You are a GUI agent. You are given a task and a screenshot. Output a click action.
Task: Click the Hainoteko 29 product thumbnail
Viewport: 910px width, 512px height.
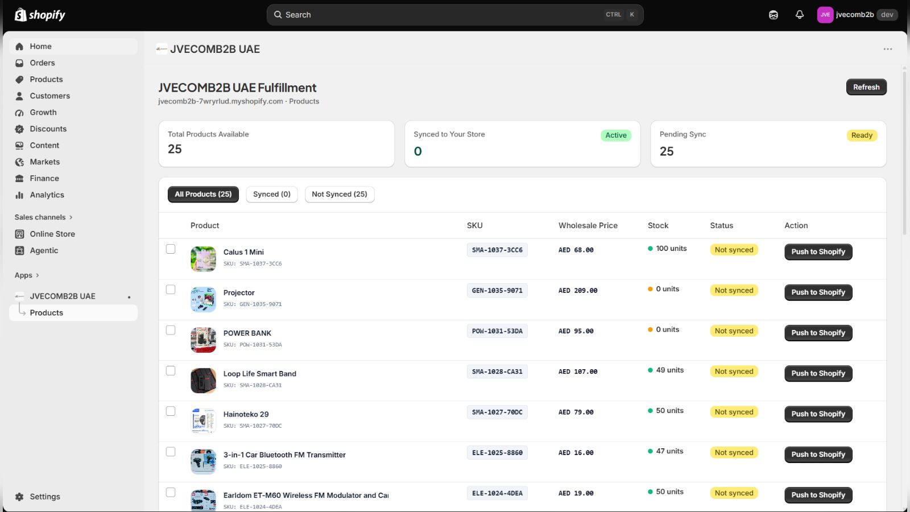[x=203, y=421]
